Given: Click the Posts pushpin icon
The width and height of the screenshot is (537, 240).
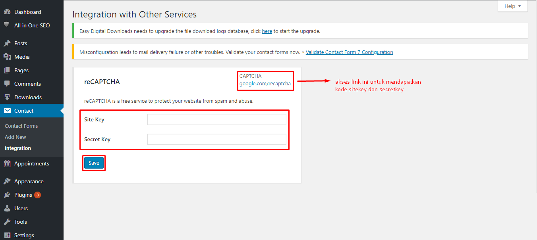Looking at the screenshot, I should click(x=7, y=43).
